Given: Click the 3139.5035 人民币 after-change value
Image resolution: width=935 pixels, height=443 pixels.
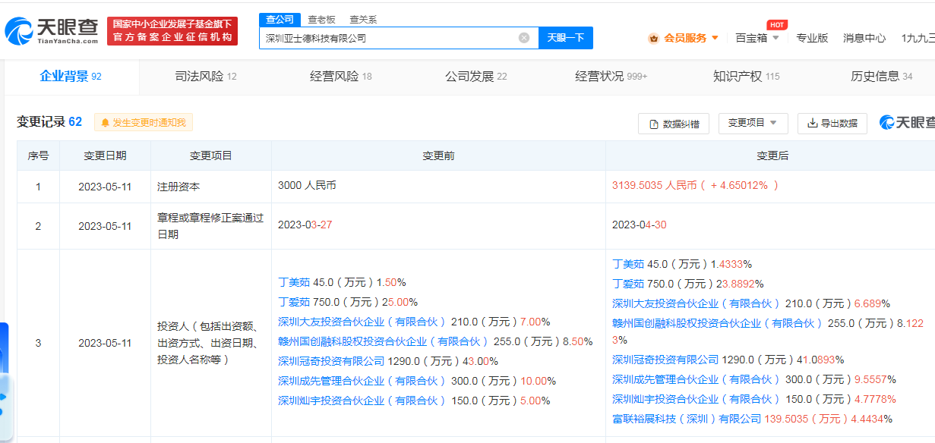Looking at the screenshot, I should point(695,185).
